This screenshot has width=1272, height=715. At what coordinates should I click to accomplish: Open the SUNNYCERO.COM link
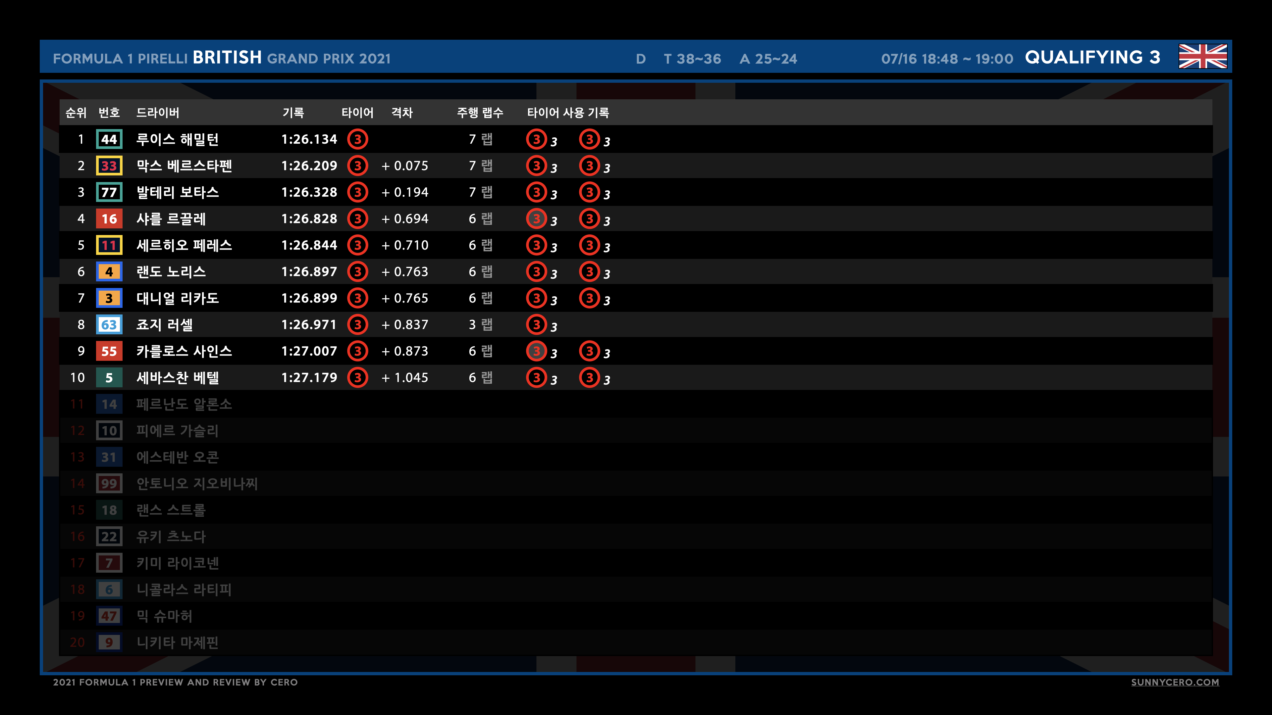click(x=1175, y=682)
